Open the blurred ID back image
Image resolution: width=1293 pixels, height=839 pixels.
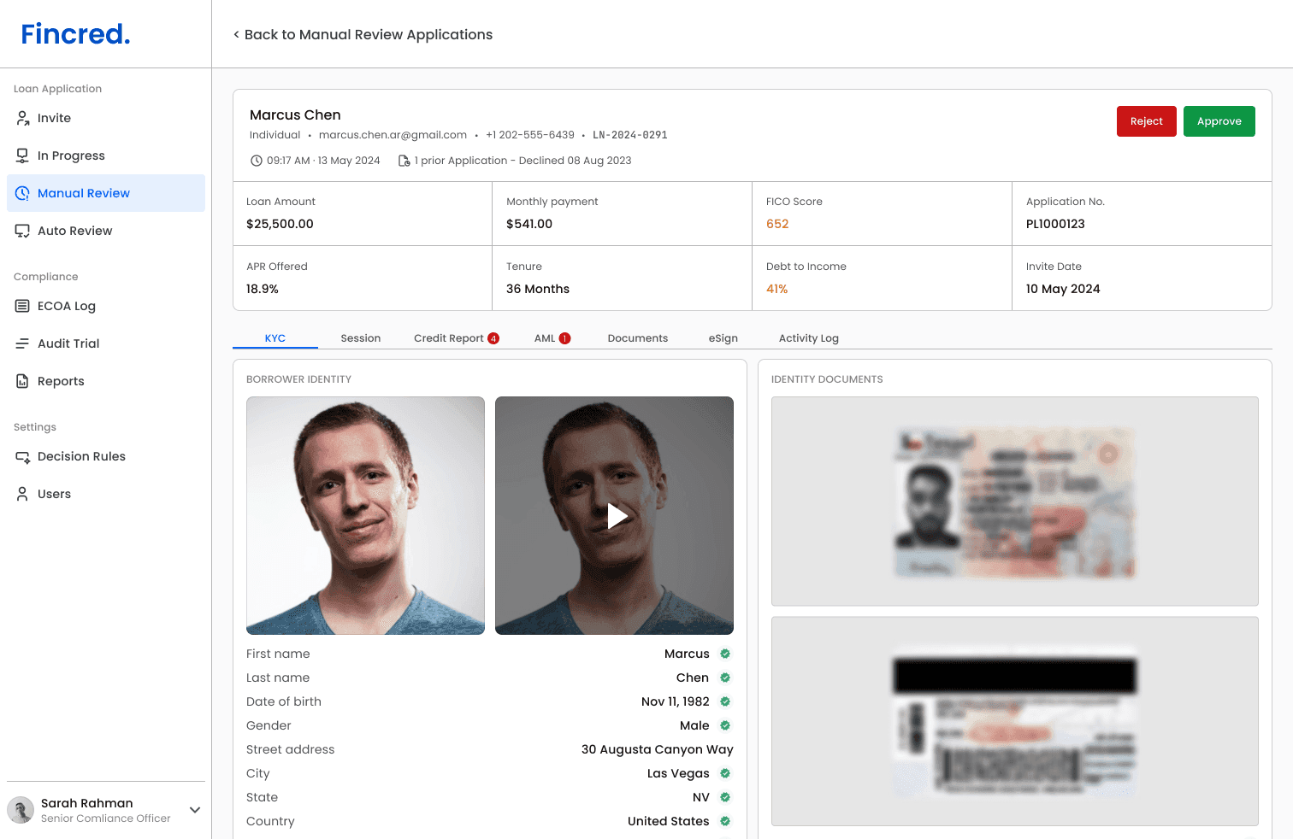[1015, 721]
